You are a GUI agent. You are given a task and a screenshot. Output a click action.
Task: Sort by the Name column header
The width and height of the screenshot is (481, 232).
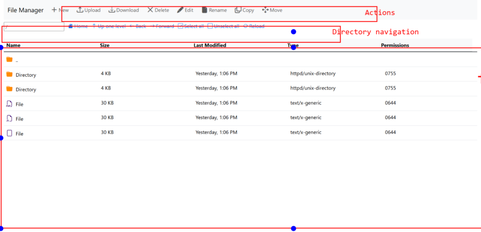13,45
